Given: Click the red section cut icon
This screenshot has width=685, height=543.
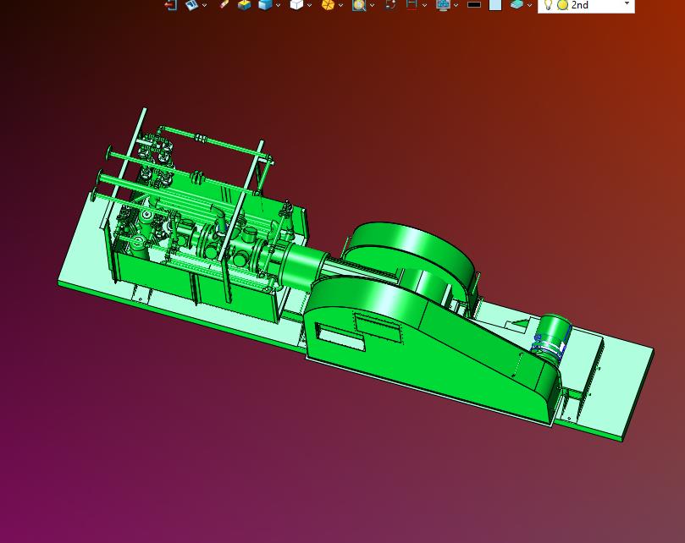Looking at the screenshot, I should 412,4.
